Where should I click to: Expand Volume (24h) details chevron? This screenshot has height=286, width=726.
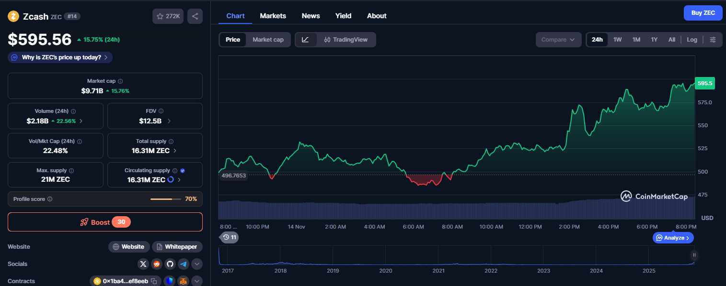coord(81,121)
